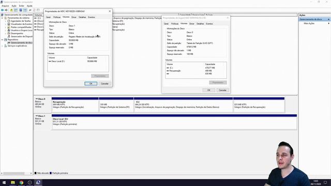Click the blue Help toolbar icon

21,10
